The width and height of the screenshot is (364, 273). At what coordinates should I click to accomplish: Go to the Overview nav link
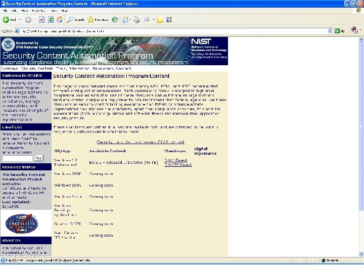pos(9,68)
